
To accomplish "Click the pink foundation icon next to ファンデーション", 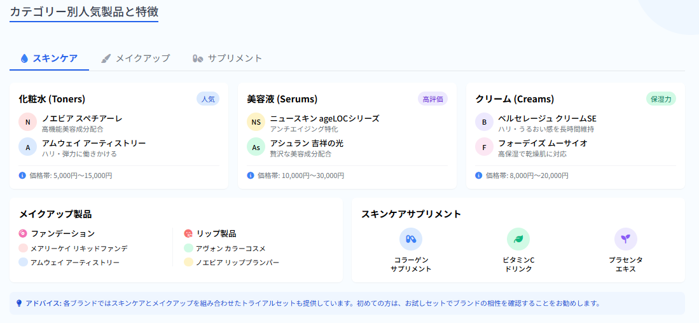I will coord(23,233).
